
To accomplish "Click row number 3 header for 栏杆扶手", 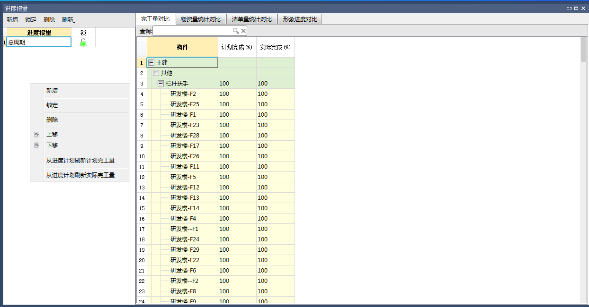I will coord(142,84).
